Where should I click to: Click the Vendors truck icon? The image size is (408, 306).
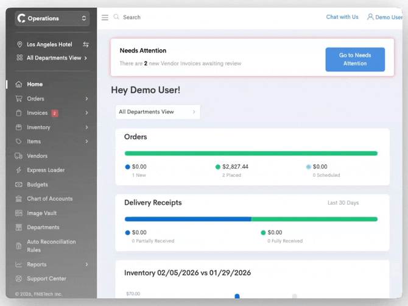pos(19,156)
